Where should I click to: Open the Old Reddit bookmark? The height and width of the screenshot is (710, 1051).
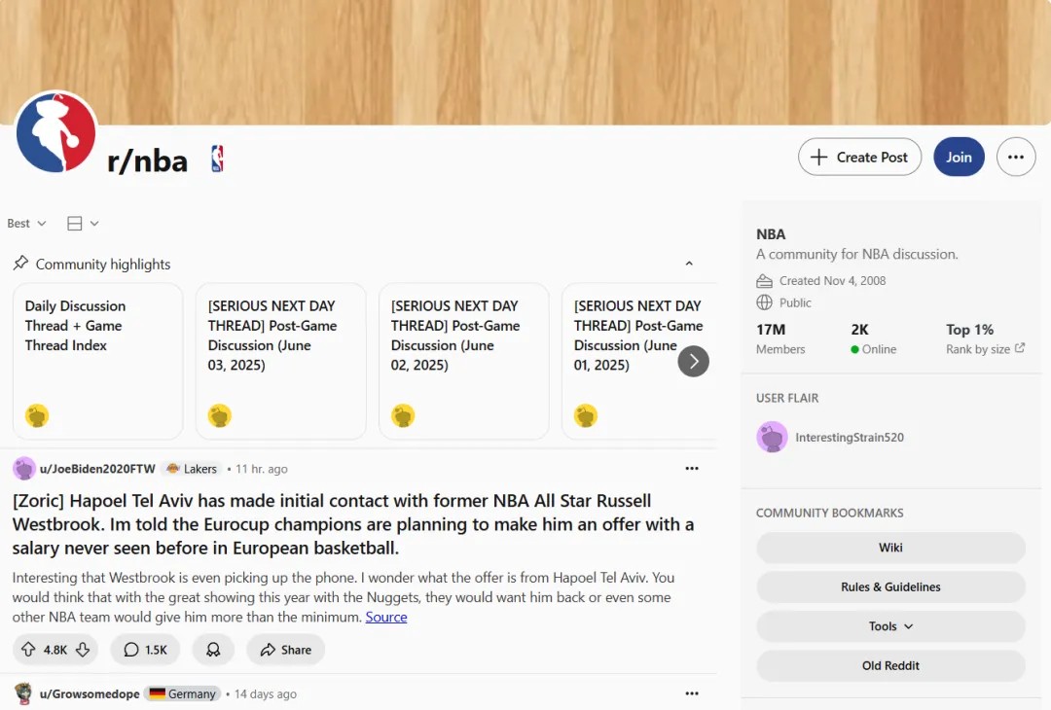click(890, 666)
